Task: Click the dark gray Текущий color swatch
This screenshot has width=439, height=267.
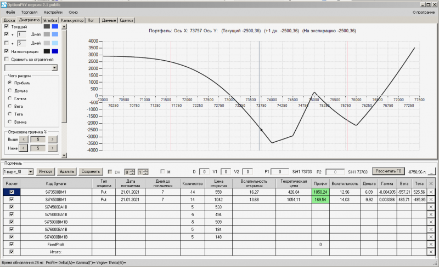Action: pos(47,26)
